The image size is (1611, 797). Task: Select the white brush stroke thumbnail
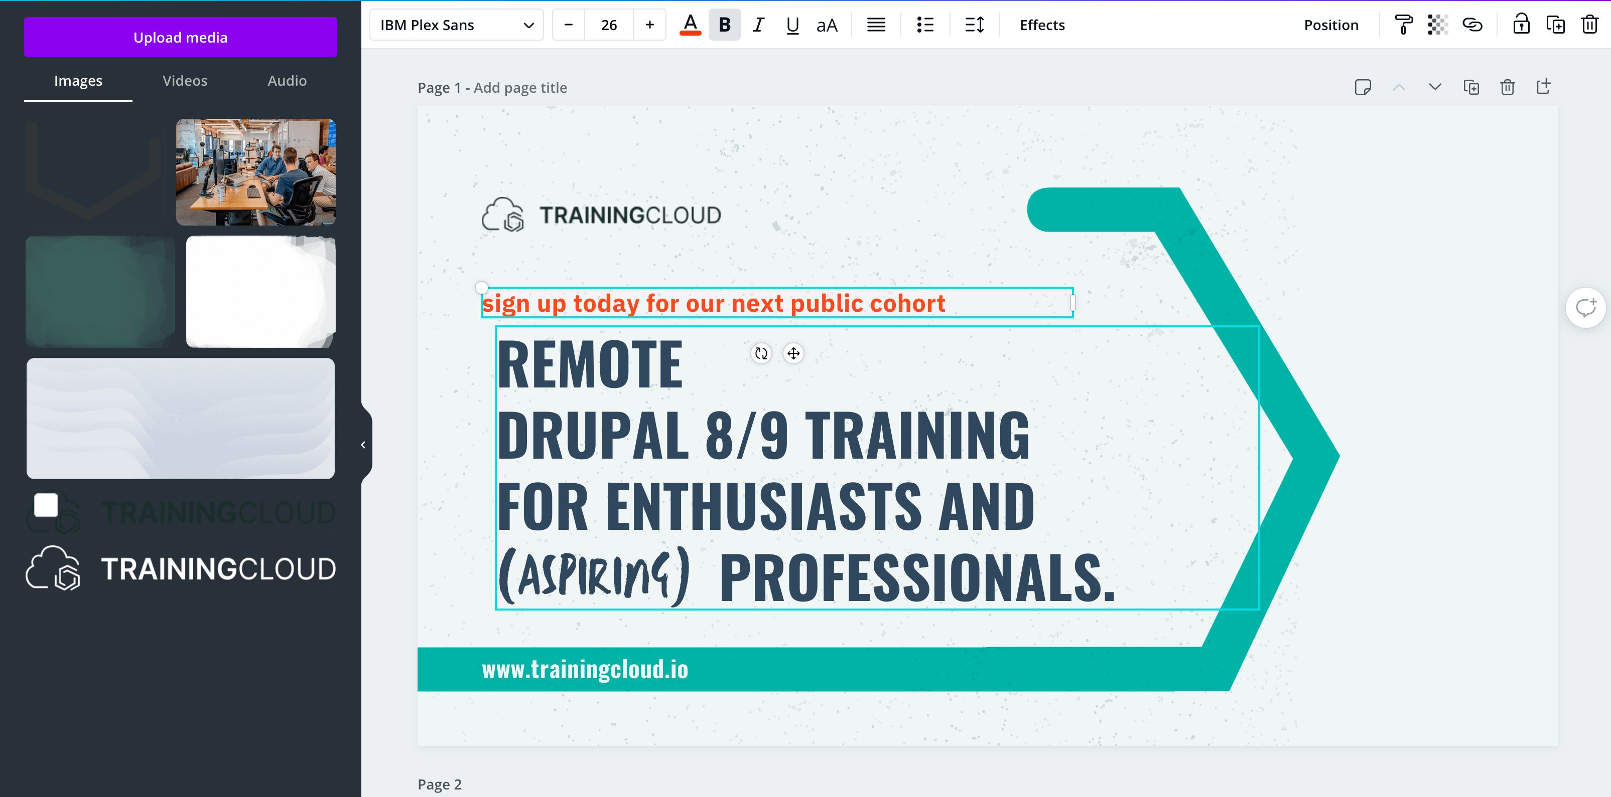tap(261, 291)
